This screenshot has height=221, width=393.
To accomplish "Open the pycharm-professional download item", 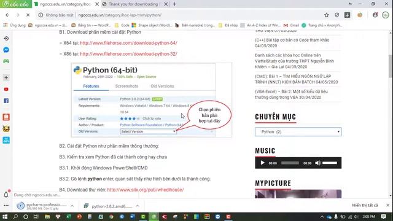I will pyautogui.click(x=42, y=206).
